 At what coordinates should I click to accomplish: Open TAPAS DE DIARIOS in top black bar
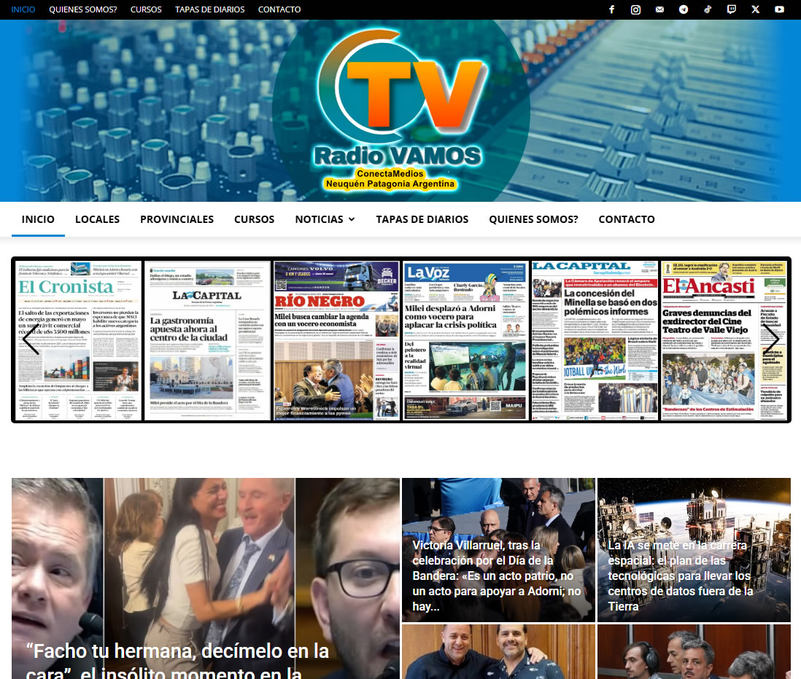click(210, 9)
